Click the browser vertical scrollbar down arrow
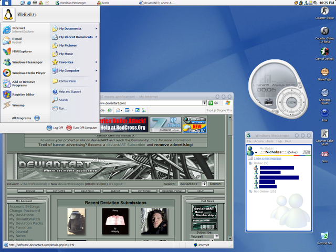This screenshot has width=336, height=252. click(230, 238)
